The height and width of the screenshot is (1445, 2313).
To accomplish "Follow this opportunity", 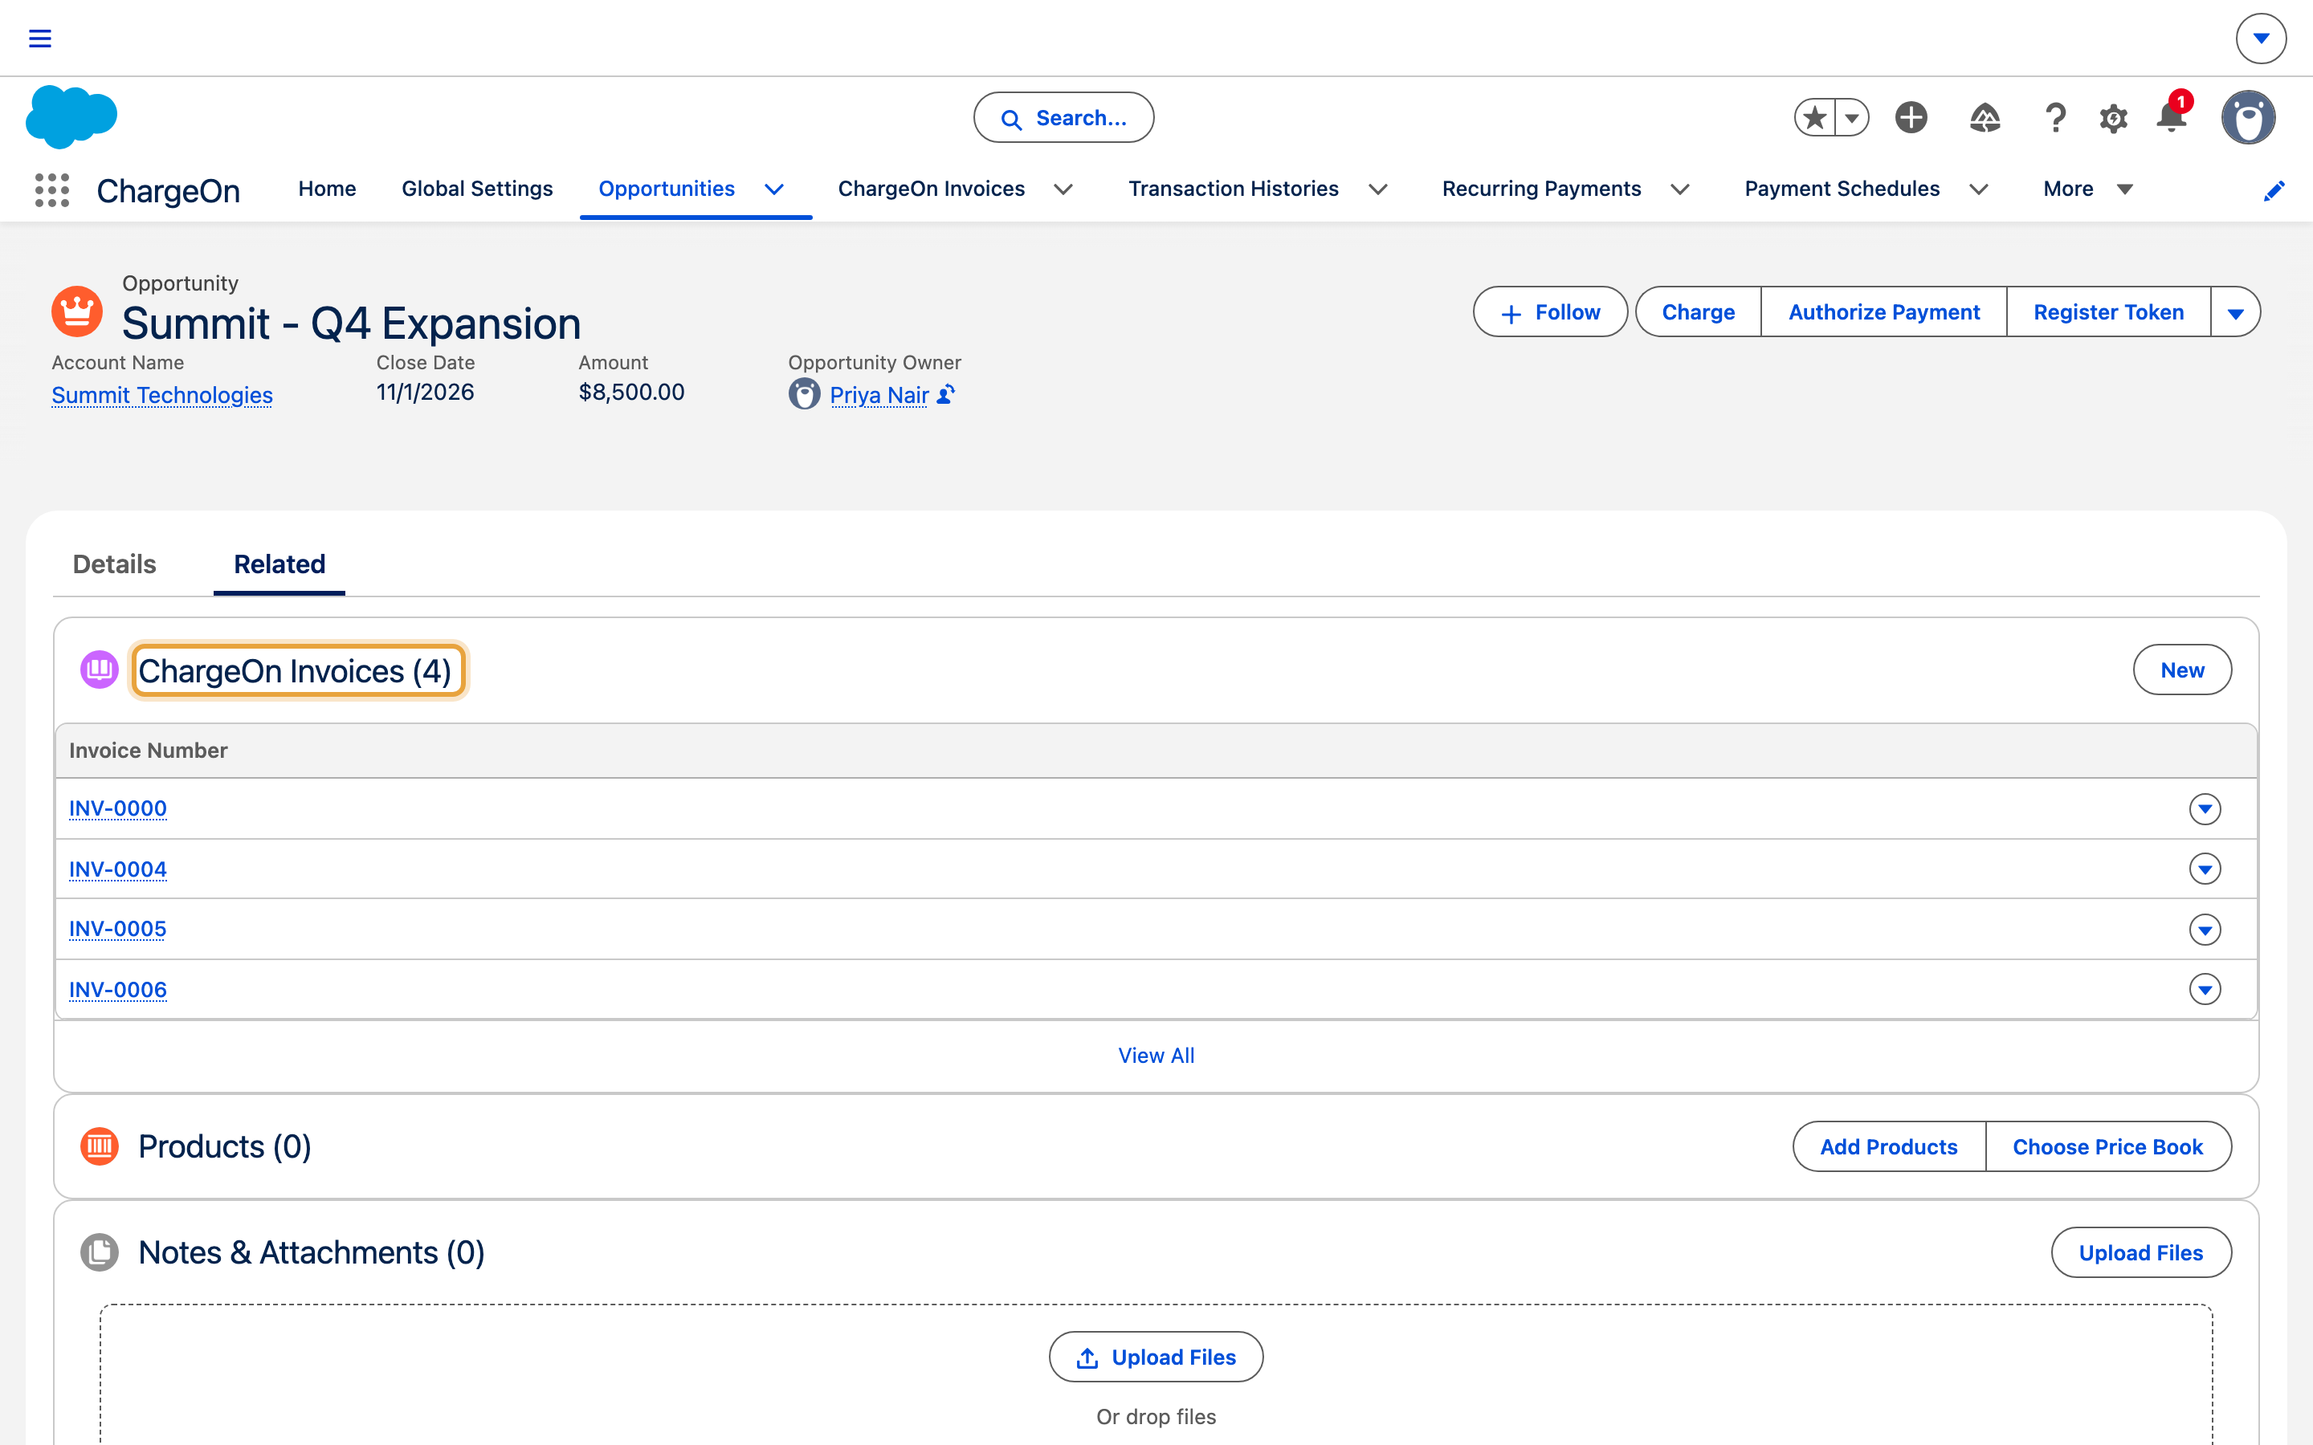I will [1550, 311].
